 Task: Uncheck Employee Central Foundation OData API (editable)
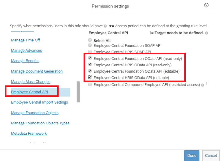[90, 71]
